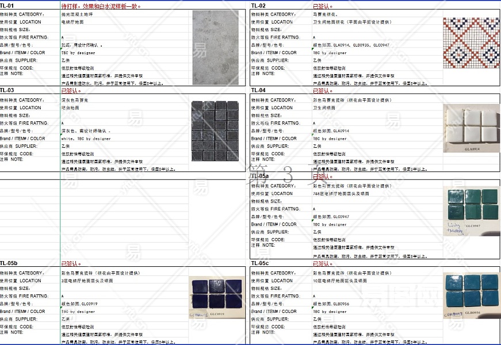Click the TL-04 header cell
Viewport: 501px width, 345px height.
pos(259,90)
